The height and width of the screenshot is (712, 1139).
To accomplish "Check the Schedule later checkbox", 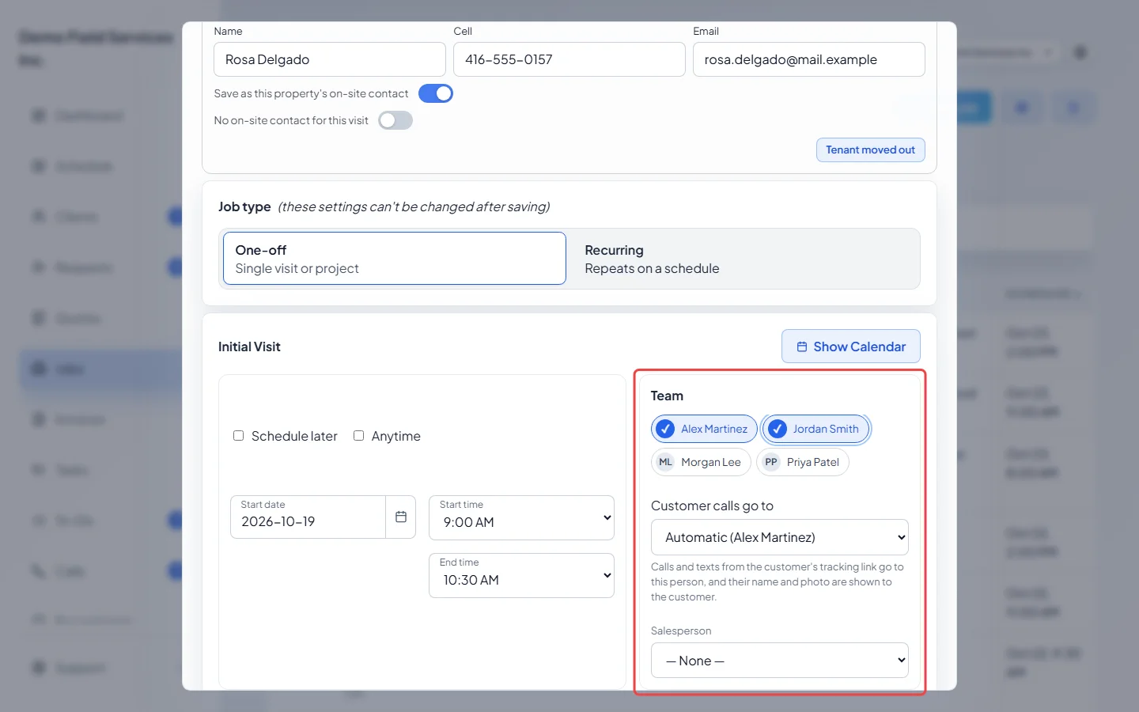I will point(238,436).
